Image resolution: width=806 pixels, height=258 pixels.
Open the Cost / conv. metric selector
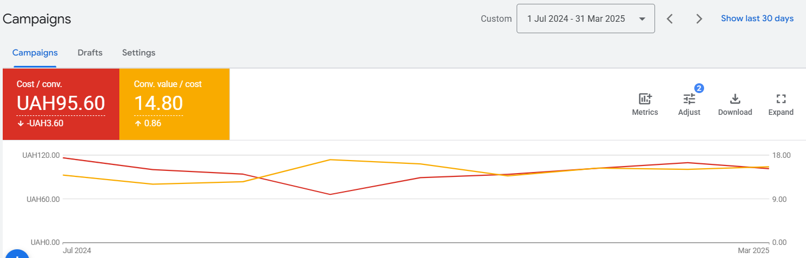39,84
